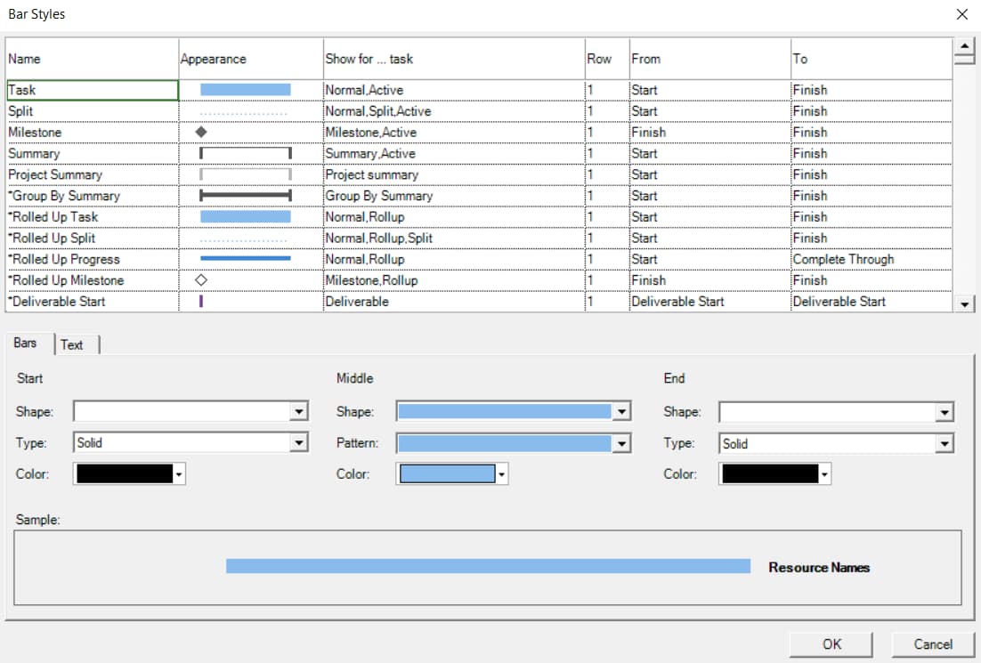Image resolution: width=981 pixels, height=663 pixels.
Task: Click the scroll down arrow of the table
Action: tap(964, 304)
